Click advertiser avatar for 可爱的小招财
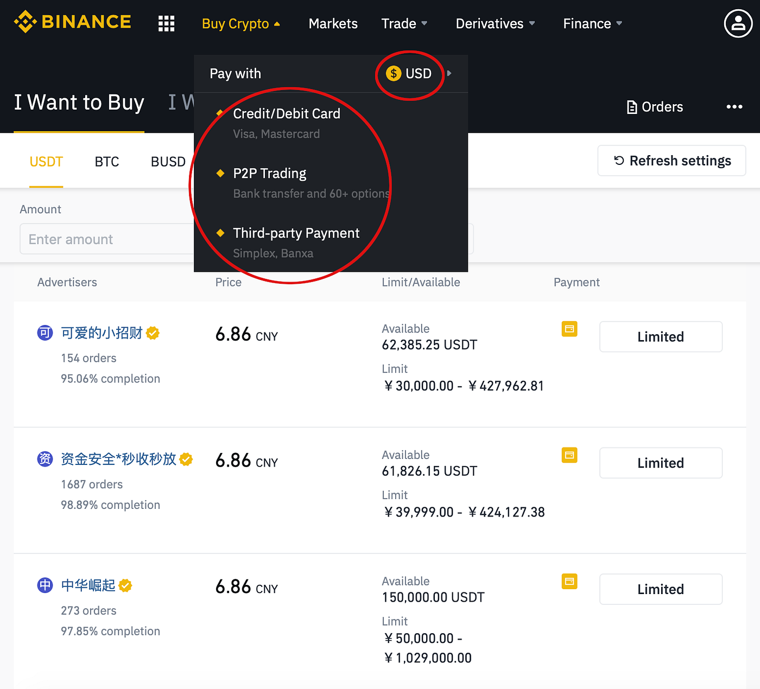Viewport: 760px width, 689px height. pyautogui.click(x=45, y=333)
